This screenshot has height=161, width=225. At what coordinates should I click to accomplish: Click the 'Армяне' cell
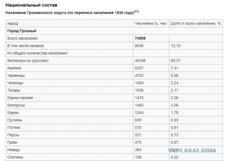click(69, 68)
